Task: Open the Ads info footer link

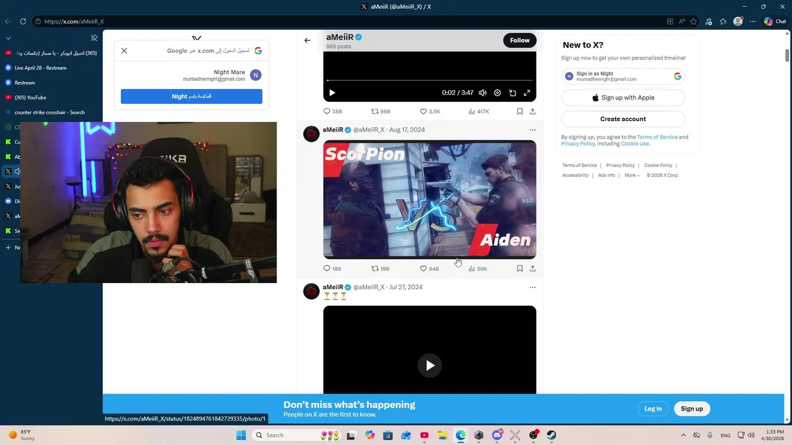Action: (606, 175)
